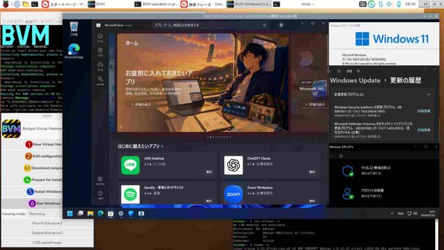The image size is (444, 250).
Task: Open Account protection tile in Windows Security
Action: (x=364, y=193)
